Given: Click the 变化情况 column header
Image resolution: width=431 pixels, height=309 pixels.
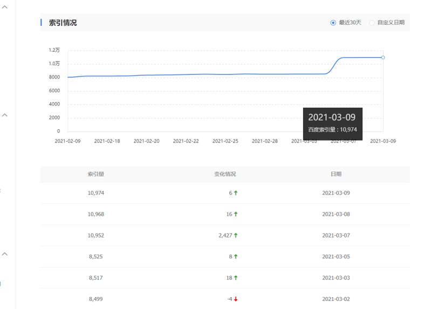Looking at the screenshot, I should click(225, 174).
